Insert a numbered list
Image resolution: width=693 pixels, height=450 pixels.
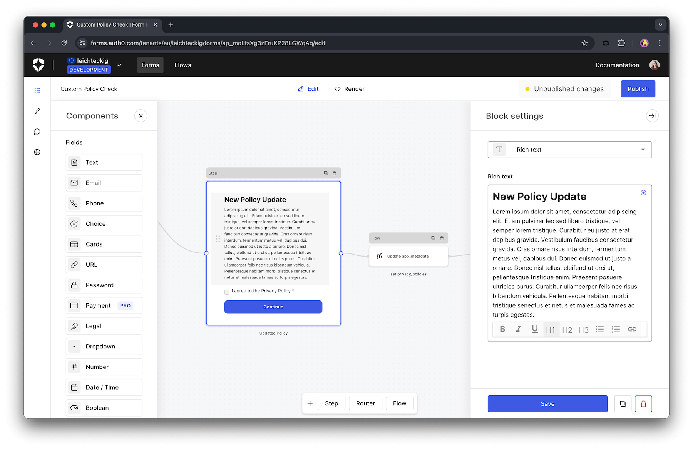[616, 329]
